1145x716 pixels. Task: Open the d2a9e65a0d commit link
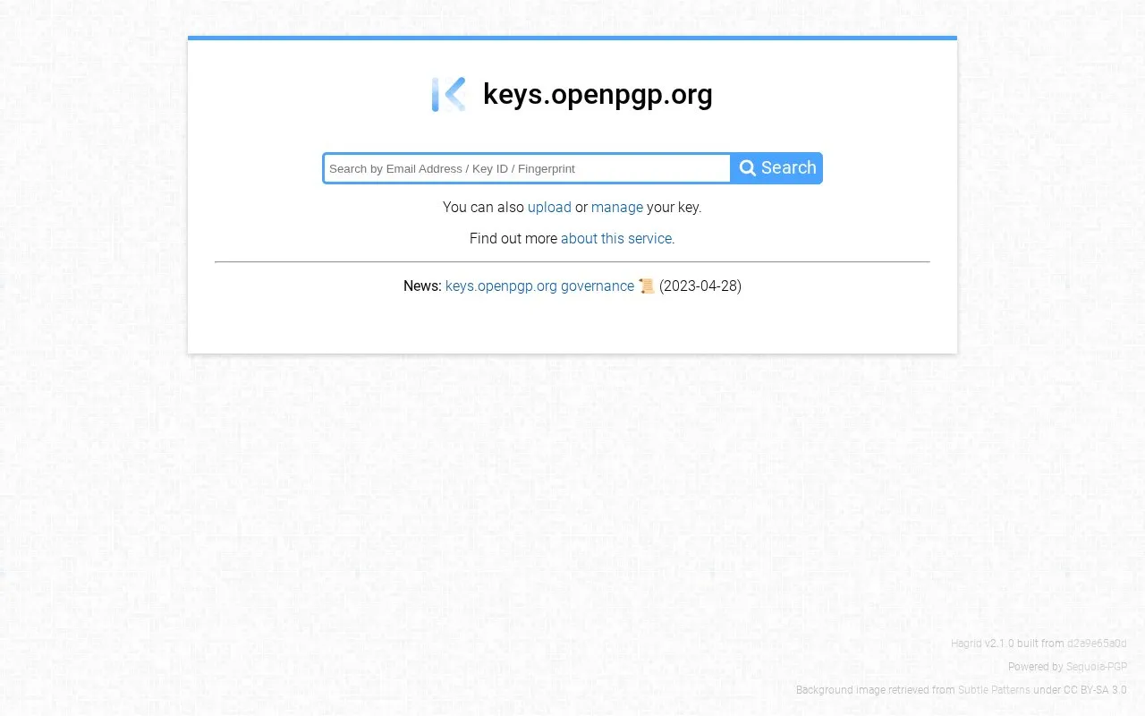[x=1097, y=644]
